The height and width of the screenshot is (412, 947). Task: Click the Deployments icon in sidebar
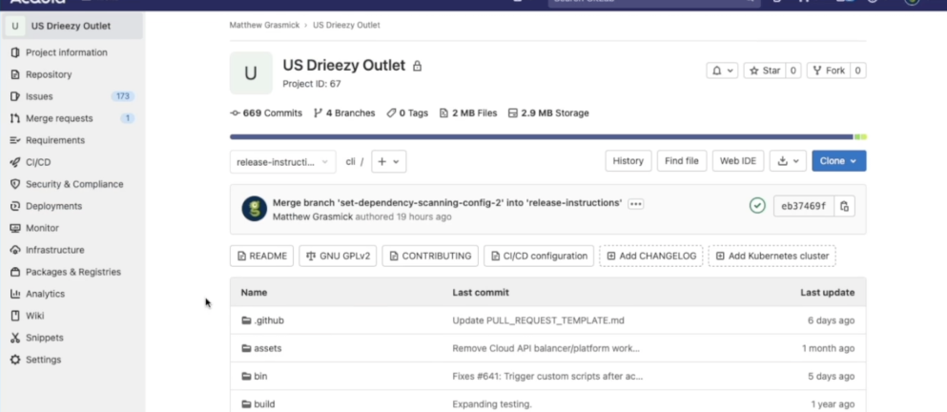[x=15, y=206]
